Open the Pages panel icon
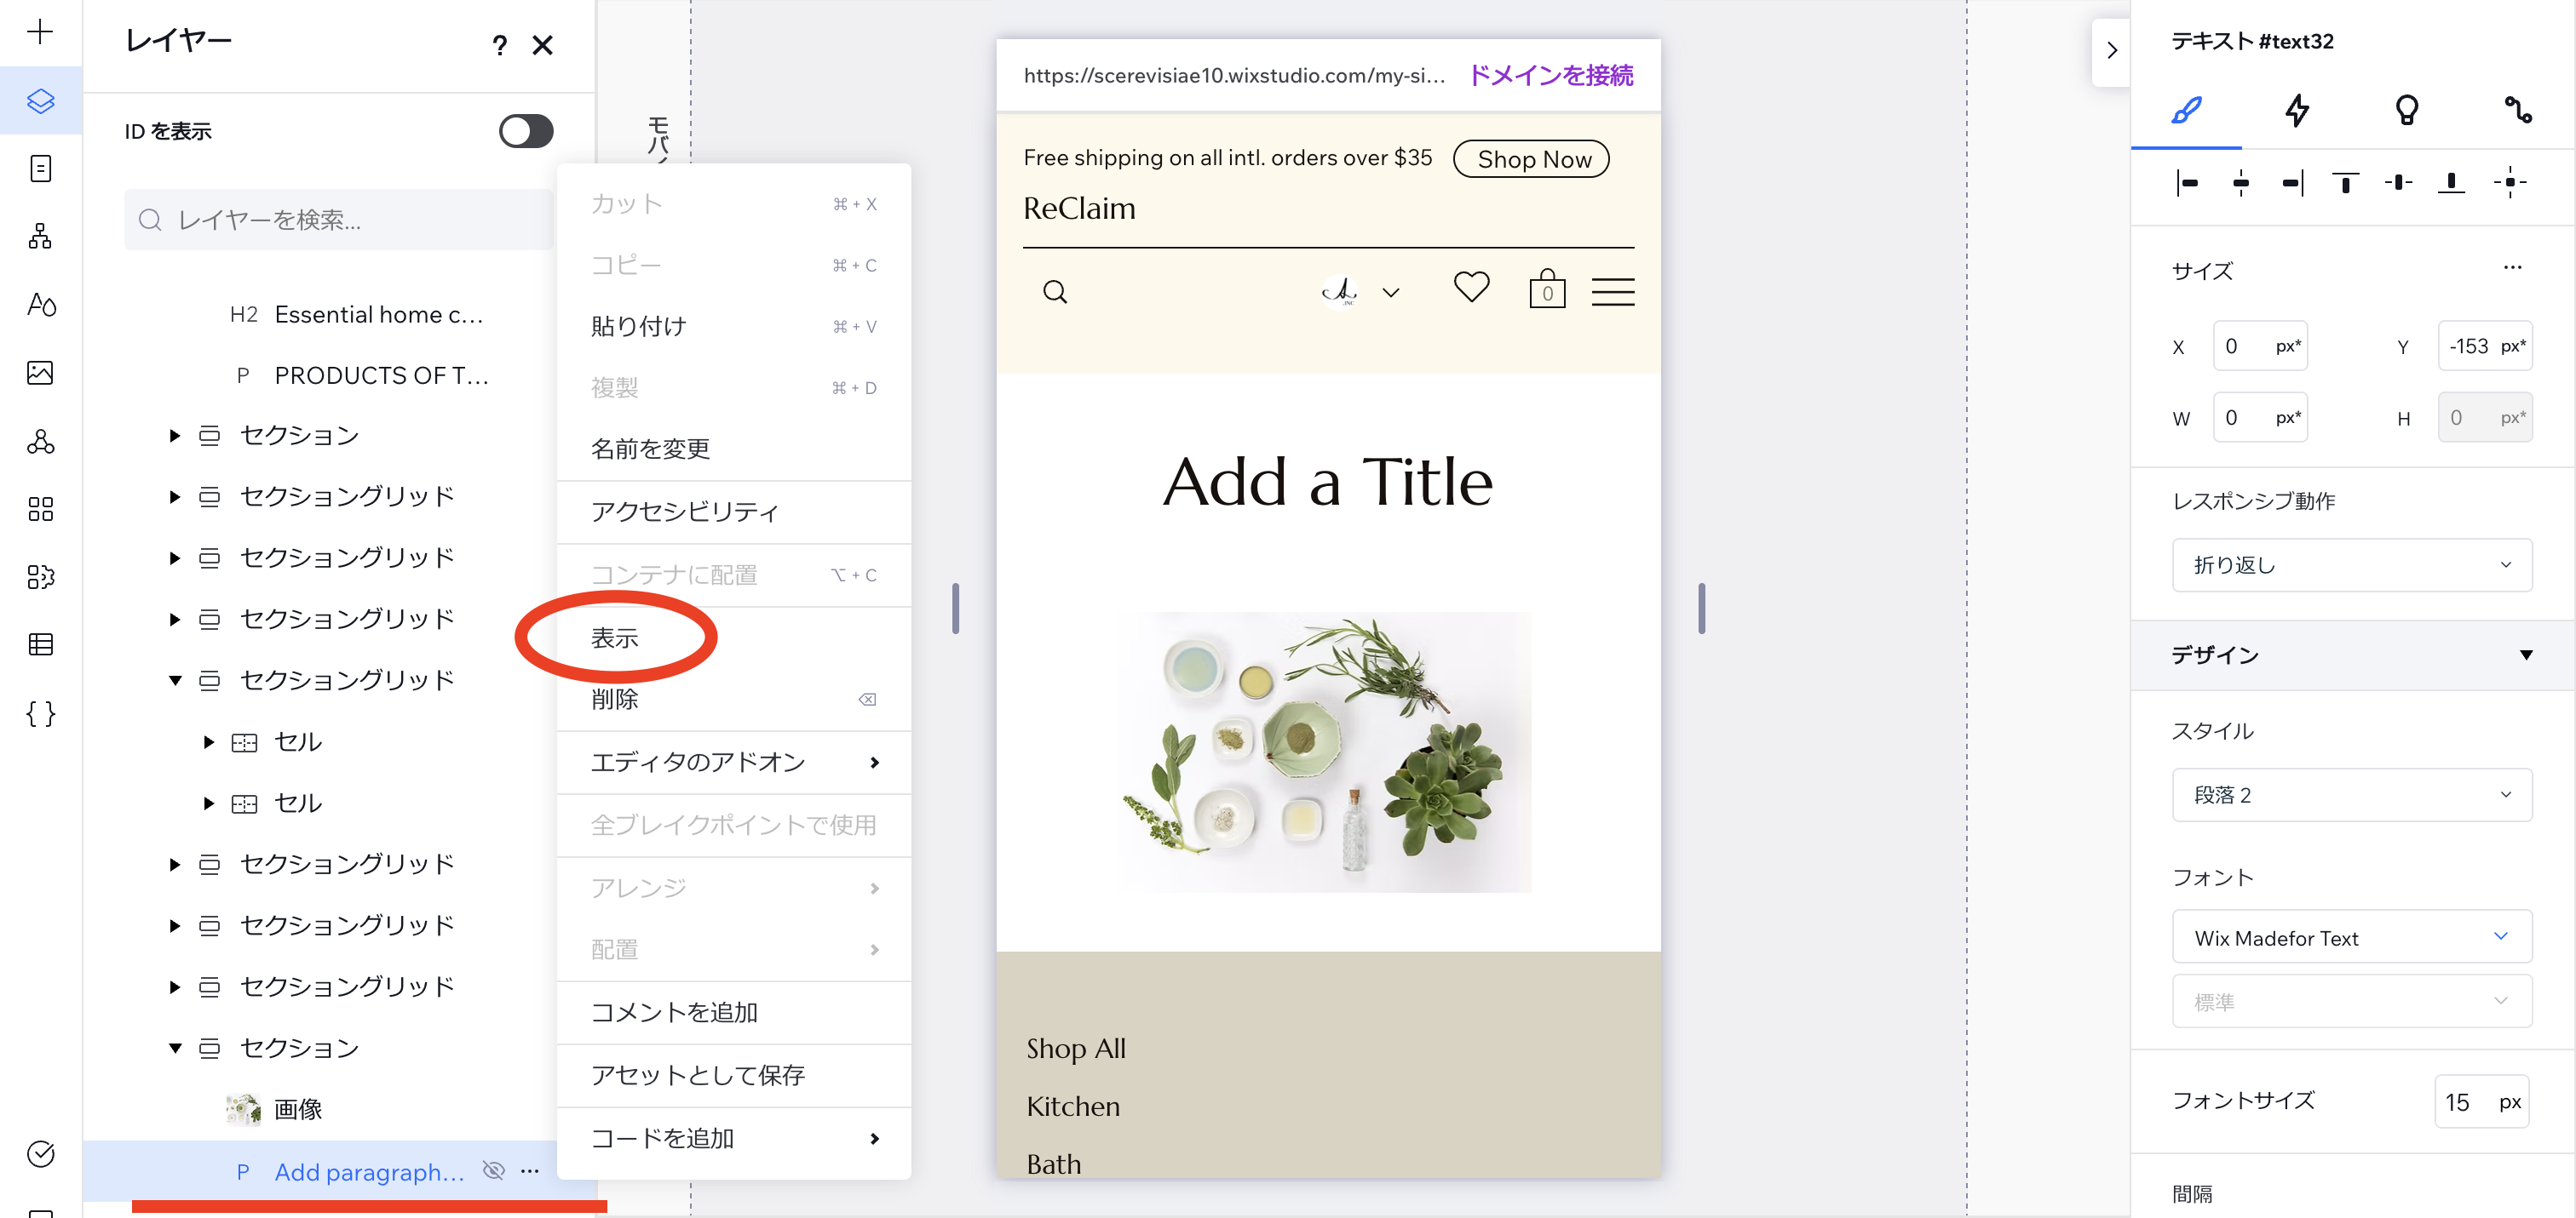The image size is (2576, 1218). click(40, 168)
